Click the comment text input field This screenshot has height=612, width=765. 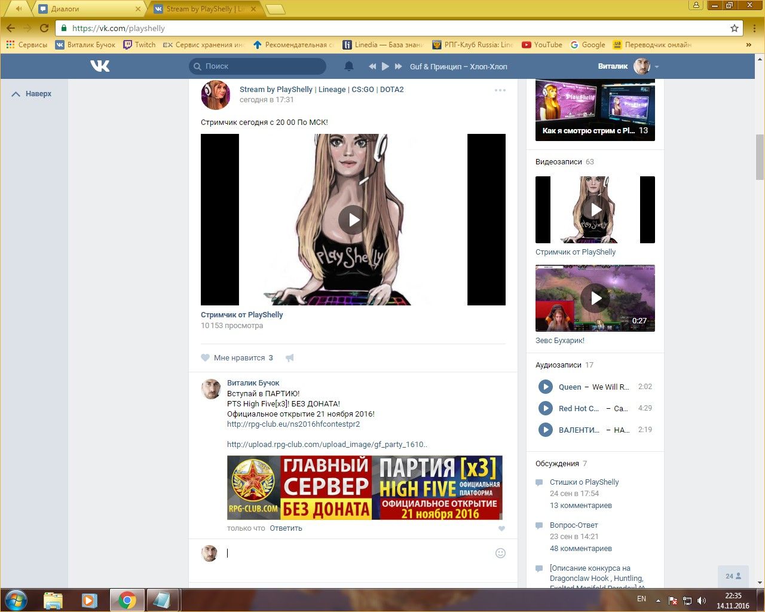coord(359,553)
